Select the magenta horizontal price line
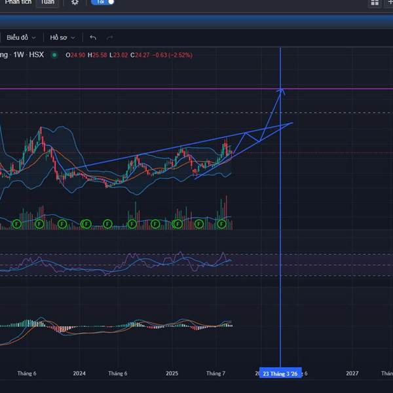This screenshot has width=393, height=393. click(131, 88)
